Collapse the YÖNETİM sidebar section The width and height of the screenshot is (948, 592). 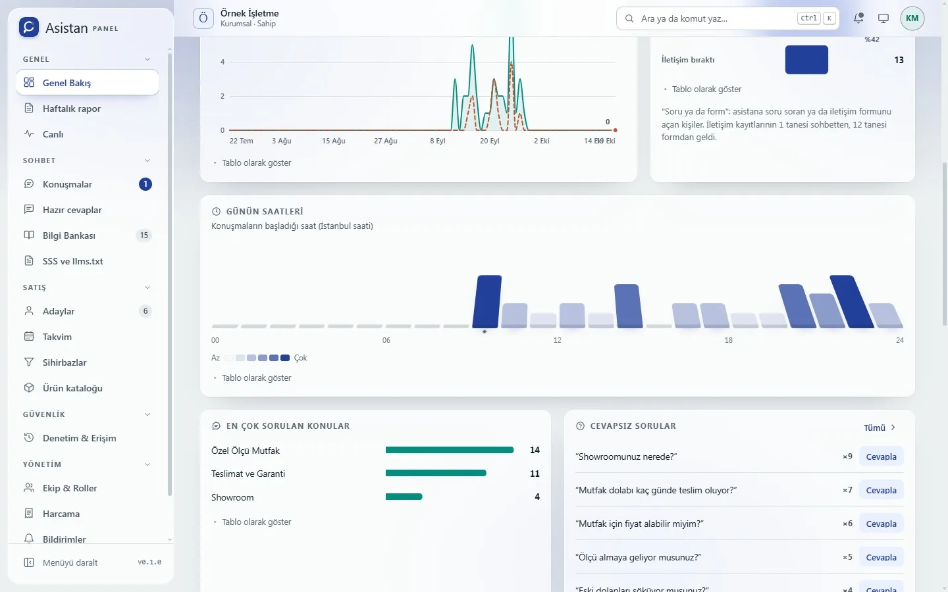(x=147, y=464)
